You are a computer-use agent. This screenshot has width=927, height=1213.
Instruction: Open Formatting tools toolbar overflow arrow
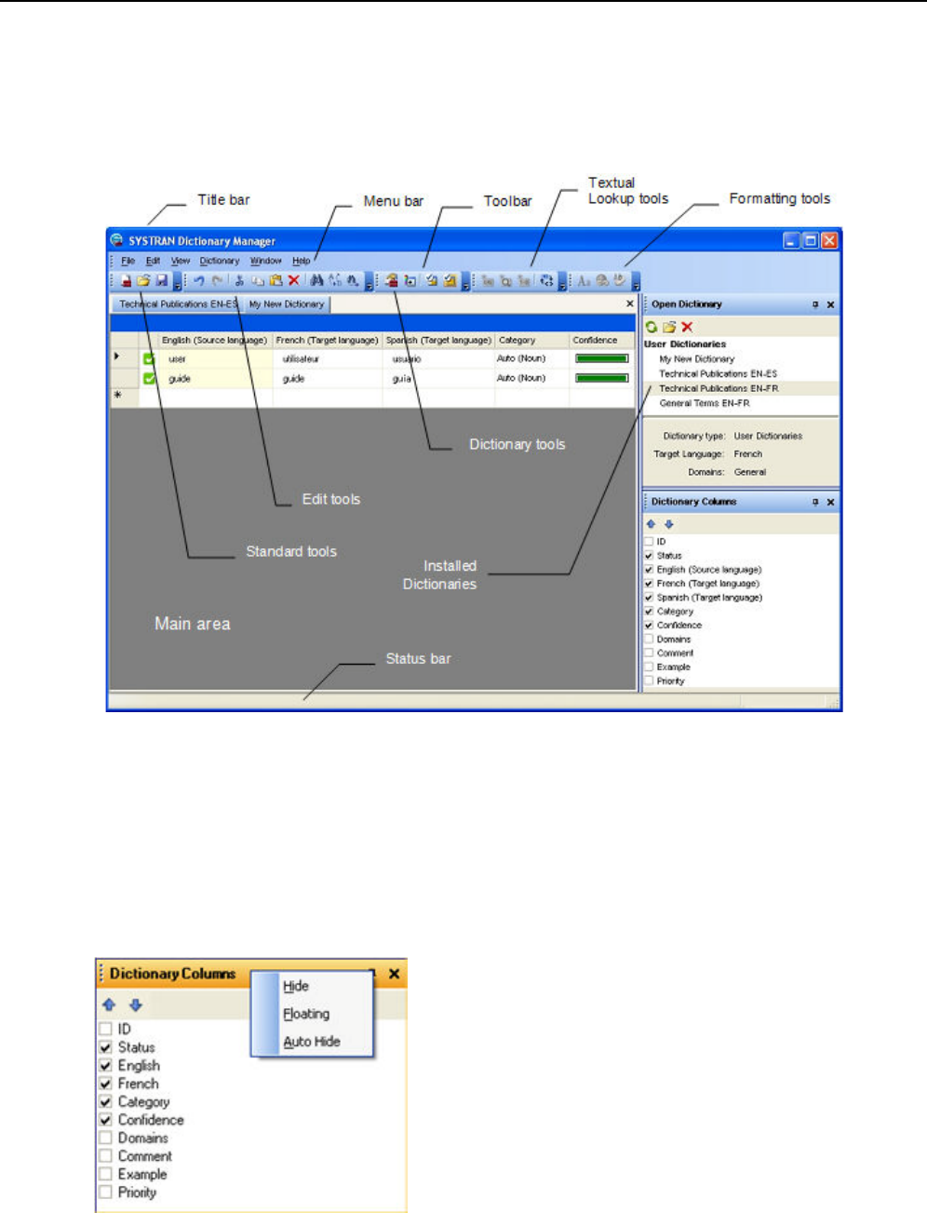pos(637,282)
